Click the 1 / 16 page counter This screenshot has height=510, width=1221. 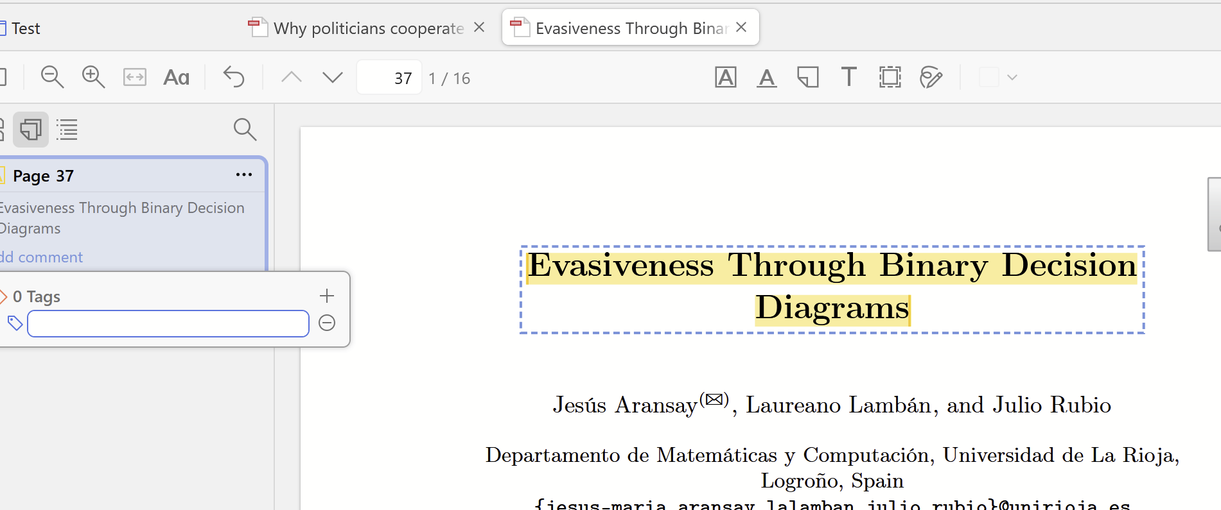tap(450, 78)
